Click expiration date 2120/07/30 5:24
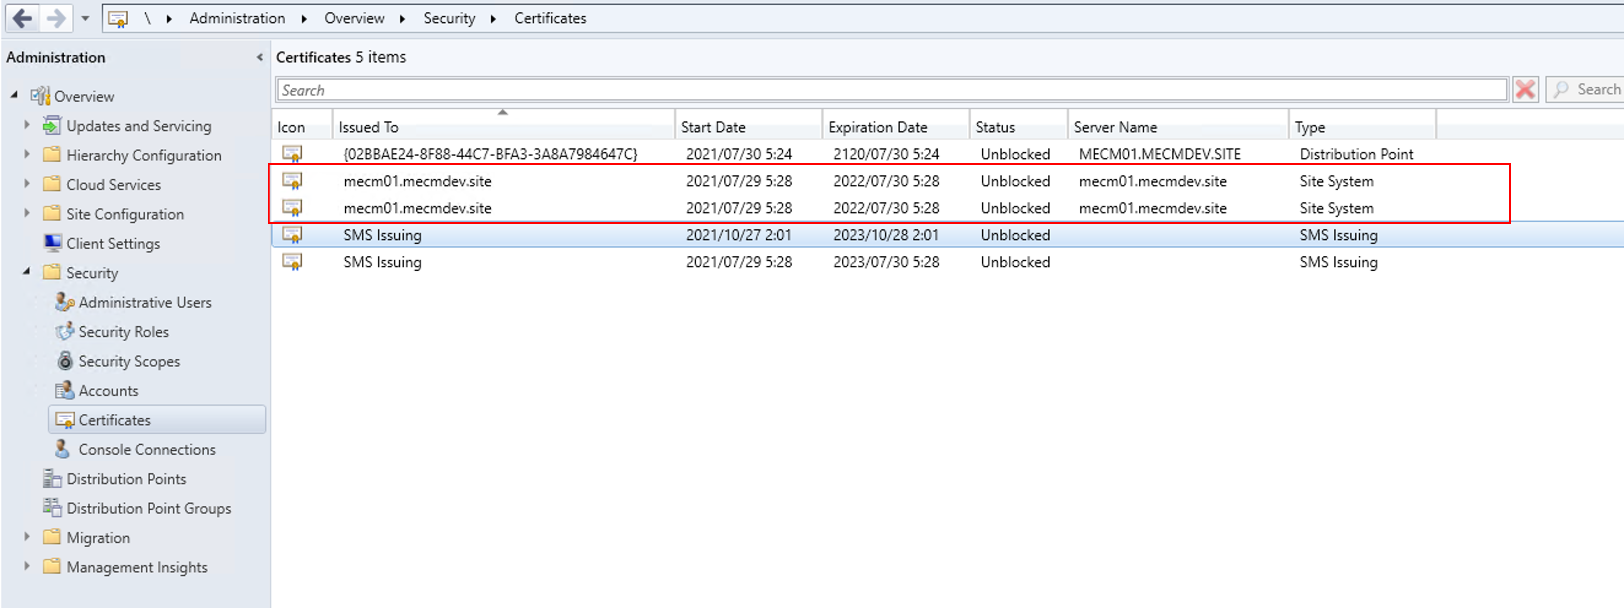The width and height of the screenshot is (1624, 608). click(x=886, y=154)
